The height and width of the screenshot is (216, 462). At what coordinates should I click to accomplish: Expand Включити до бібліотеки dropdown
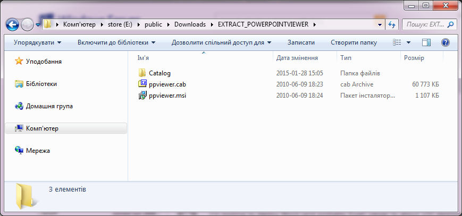[x=116, y=42]
